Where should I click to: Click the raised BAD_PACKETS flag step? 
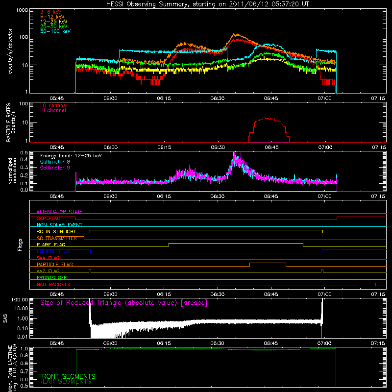(366, 283)
